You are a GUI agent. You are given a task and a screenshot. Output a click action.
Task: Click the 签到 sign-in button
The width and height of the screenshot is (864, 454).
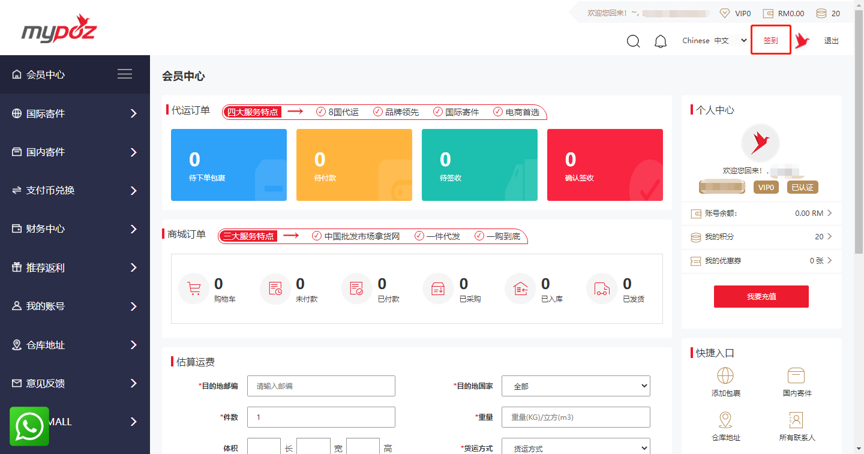(x=770, y=40)
